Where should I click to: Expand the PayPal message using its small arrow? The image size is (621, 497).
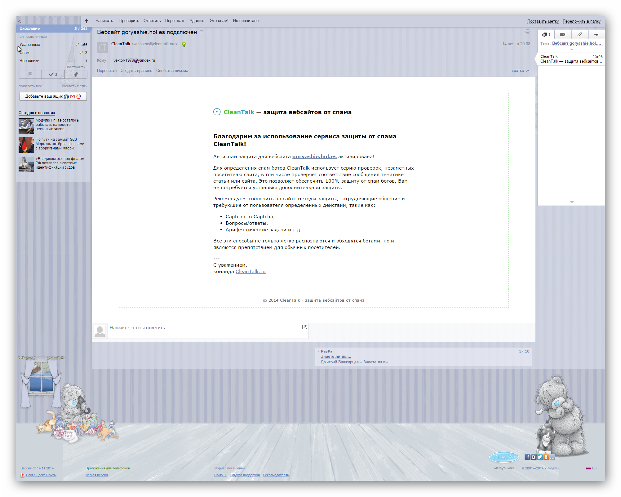tap(318, 351)
